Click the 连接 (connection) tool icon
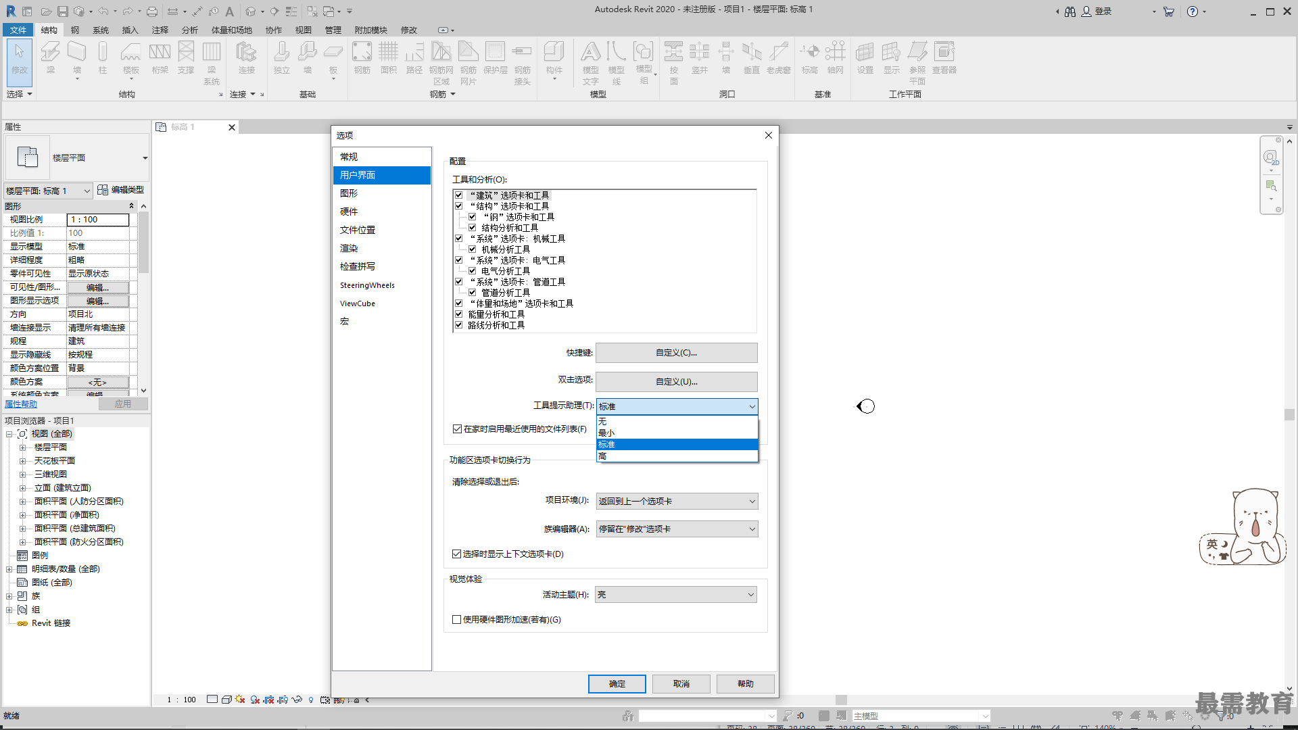This screenshot has height=730, width=1298. point(246,57)
